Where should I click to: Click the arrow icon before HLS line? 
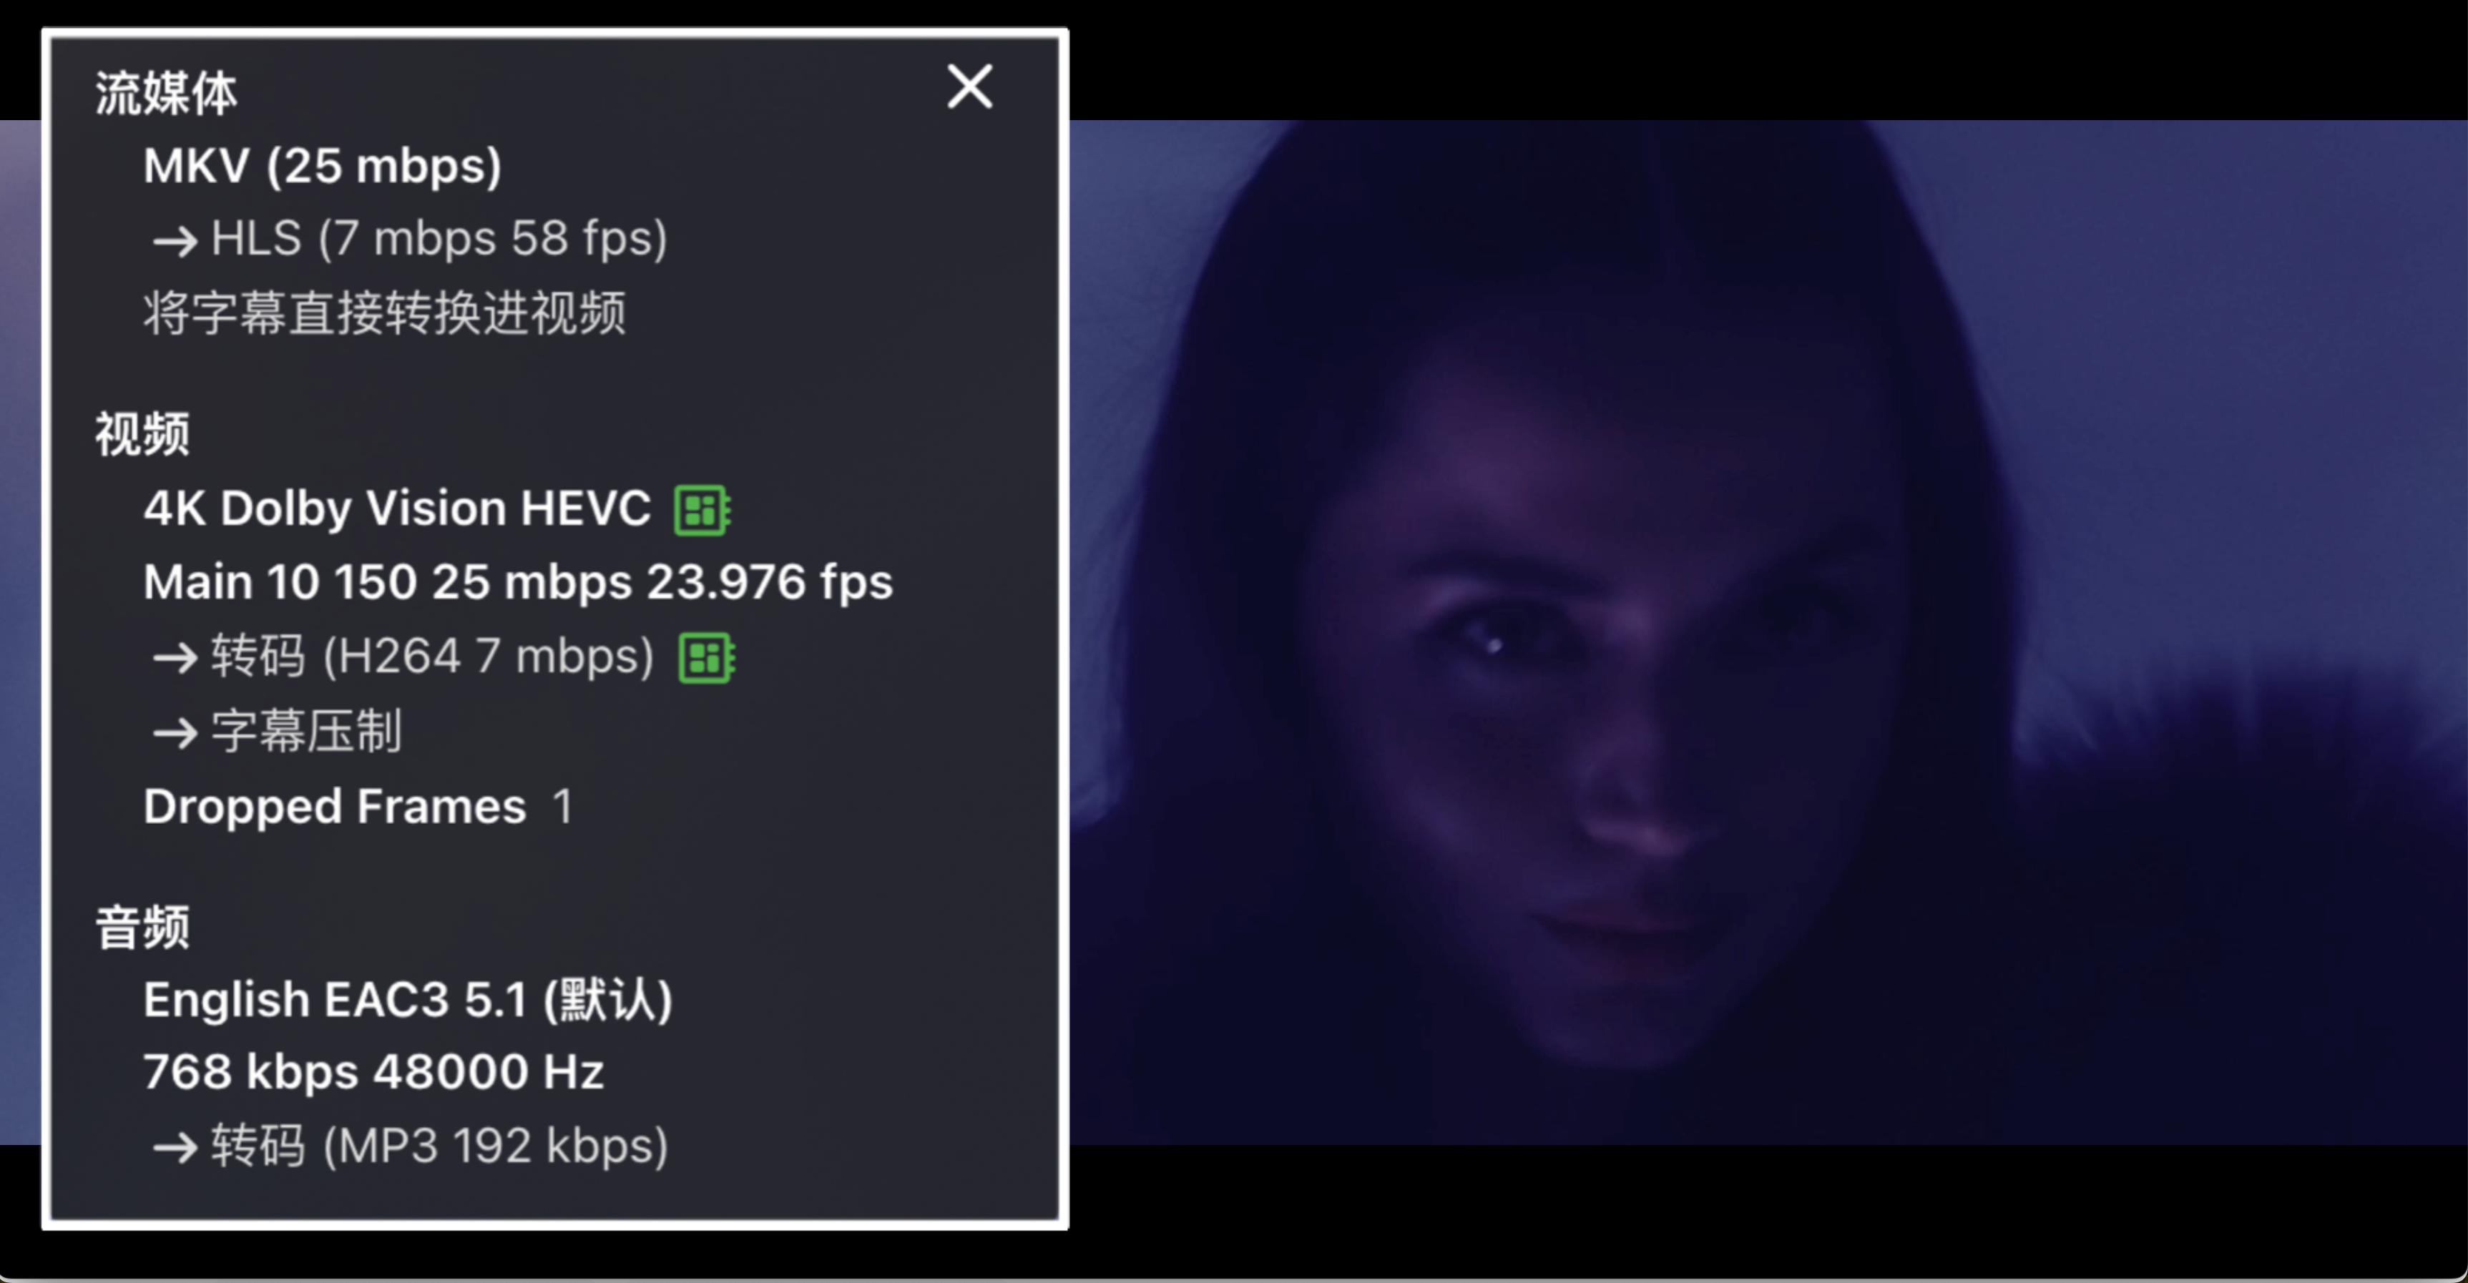pos(175,241)
